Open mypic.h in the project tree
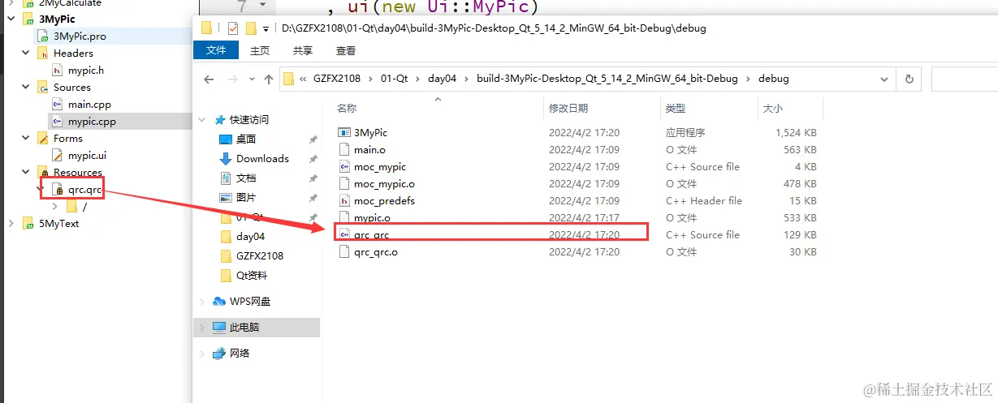The image size is (998, 403). pyautogui.click(x=86, y=71)
